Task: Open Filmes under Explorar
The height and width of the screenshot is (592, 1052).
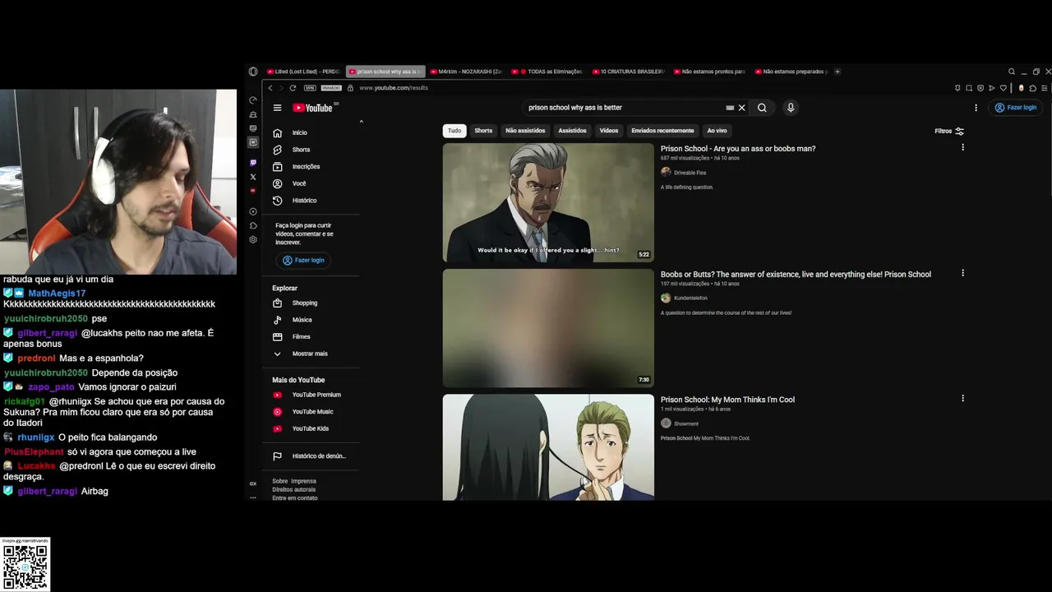Action: coord(311,336)
